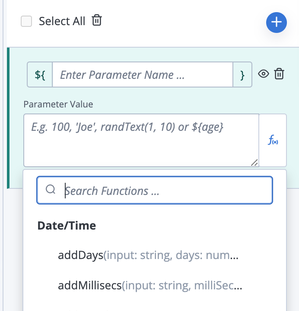The image size is (299, 311).
Task: Click the blank header area right of Select All
Action: [181, 22]
